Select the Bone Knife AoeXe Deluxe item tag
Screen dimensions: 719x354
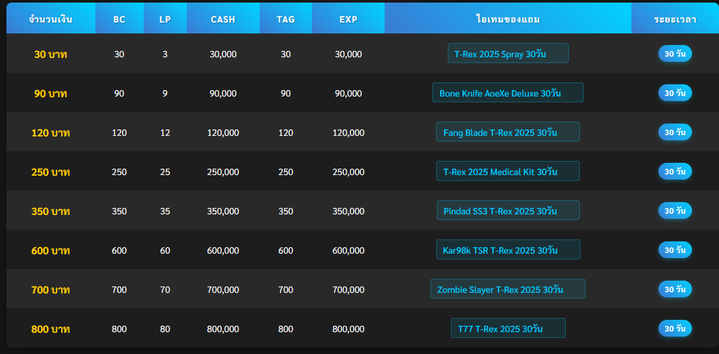pos(508,93)
